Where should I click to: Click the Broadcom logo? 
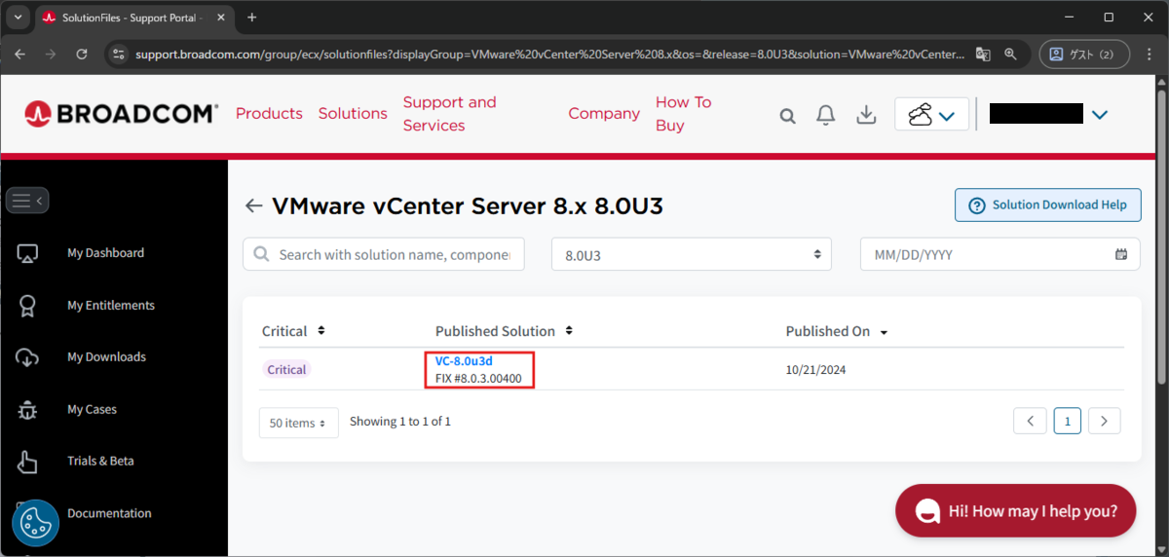121,114
